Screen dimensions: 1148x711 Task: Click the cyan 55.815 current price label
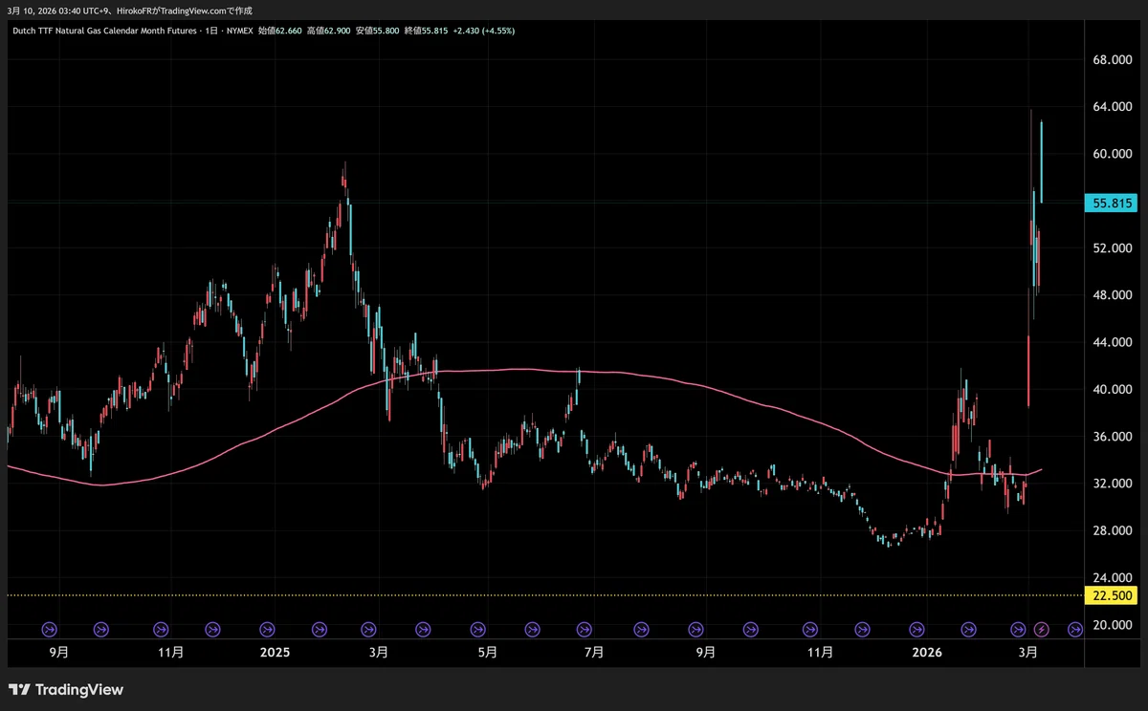click(1112, 203)
